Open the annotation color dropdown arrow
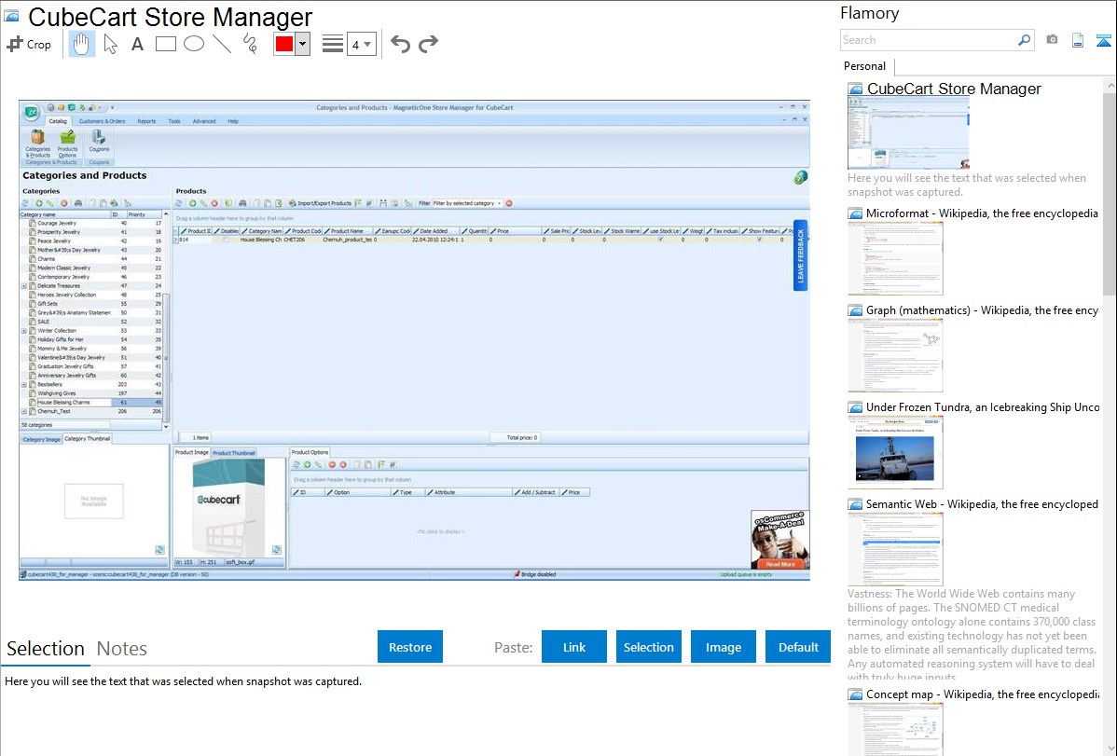 [303, 44]
